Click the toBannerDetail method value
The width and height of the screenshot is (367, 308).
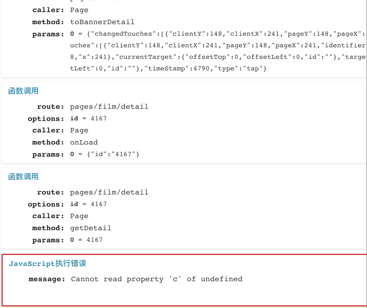coord(102,22)
